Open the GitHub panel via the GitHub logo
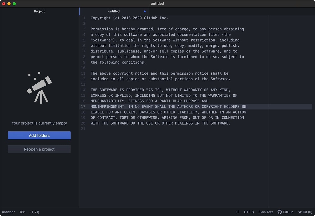Viewport: 315px width, 216px height. click(286, 212)
